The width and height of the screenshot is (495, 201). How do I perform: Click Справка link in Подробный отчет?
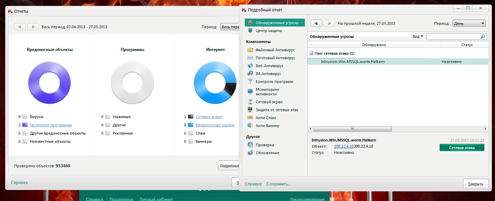253,184
